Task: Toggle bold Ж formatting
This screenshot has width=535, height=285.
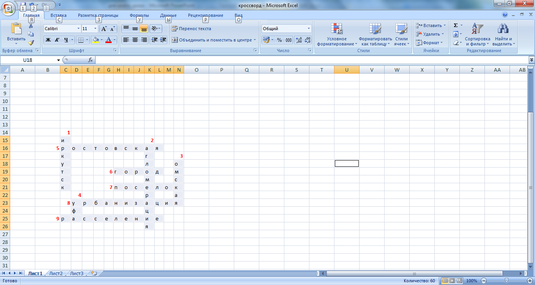Action: [48, 40]
